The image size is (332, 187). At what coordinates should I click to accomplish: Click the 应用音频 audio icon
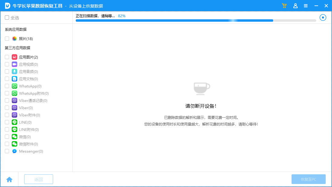(14, 71)
